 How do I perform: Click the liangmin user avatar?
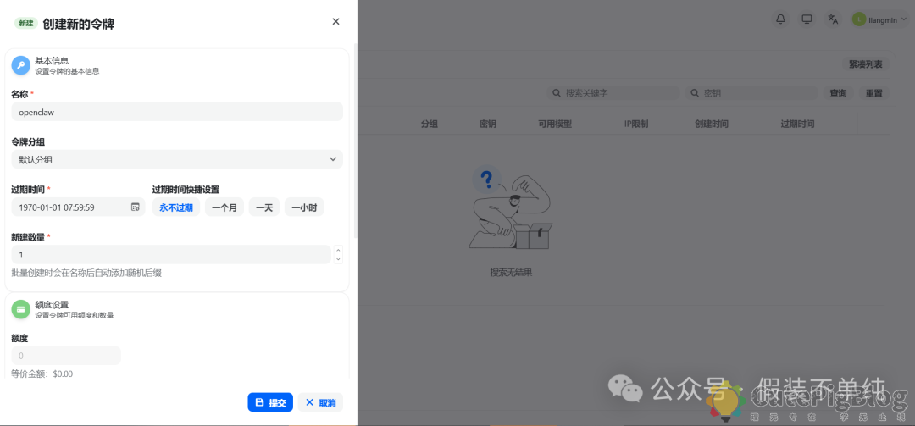[x=857, y=19]
